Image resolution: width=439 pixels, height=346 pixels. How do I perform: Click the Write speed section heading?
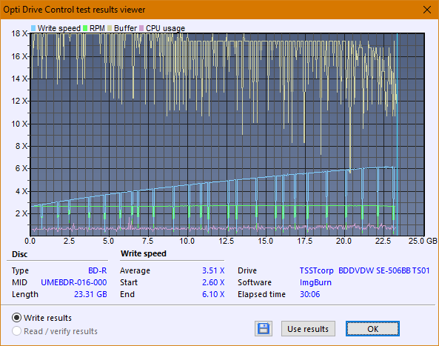pyautogui.click(x=144, y=253)
